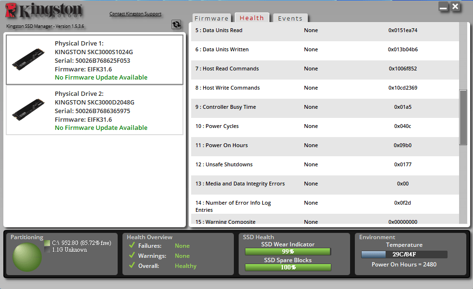Screen dimensions: 473x289
Task: Open the Events tab
Action: [x=290, y=18]
